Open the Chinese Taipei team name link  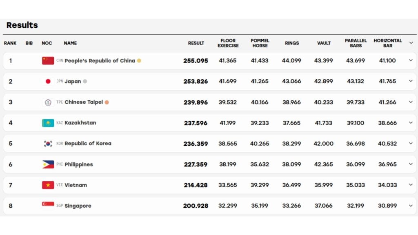click(x=84, y=102)
